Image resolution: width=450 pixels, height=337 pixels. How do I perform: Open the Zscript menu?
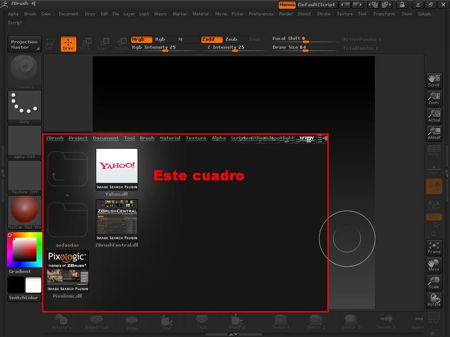15,22
